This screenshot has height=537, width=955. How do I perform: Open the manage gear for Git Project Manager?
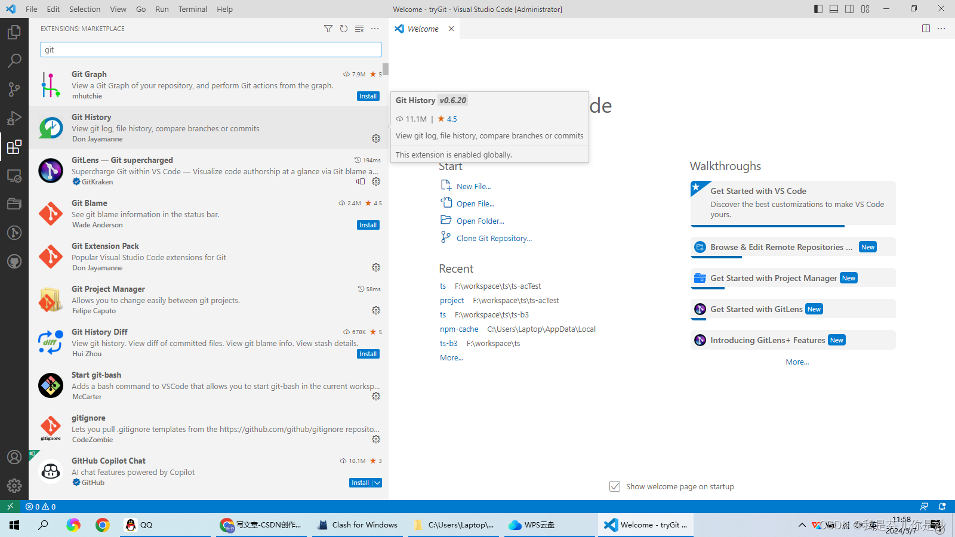point(376,310)
